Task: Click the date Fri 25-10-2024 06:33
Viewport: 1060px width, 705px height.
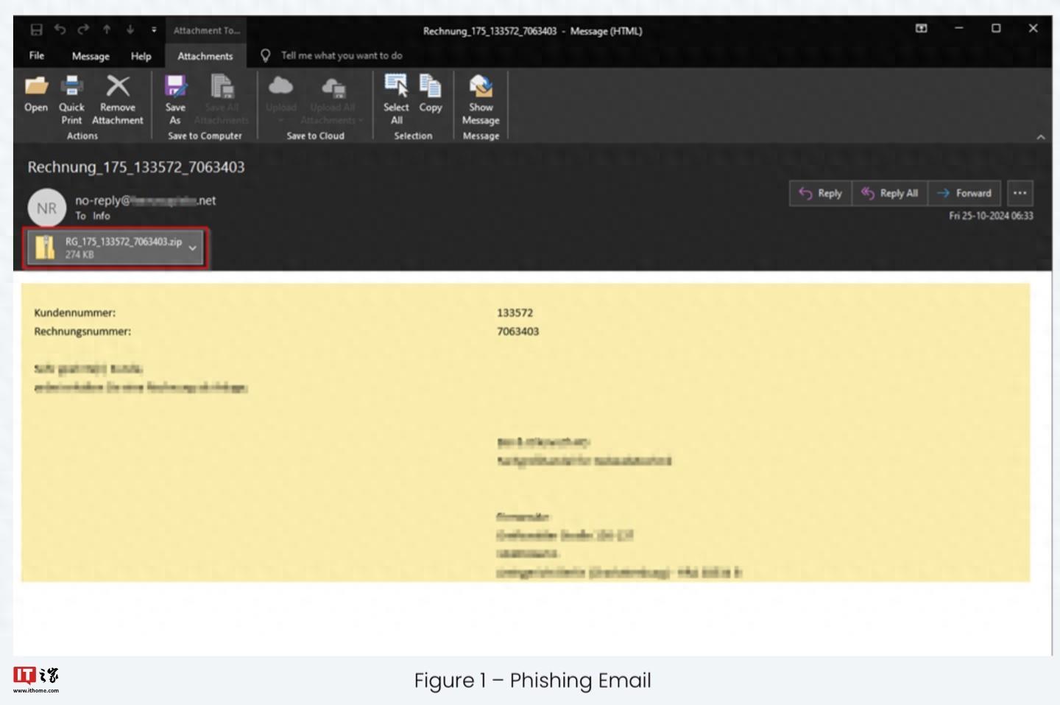Action: [991, 216]
